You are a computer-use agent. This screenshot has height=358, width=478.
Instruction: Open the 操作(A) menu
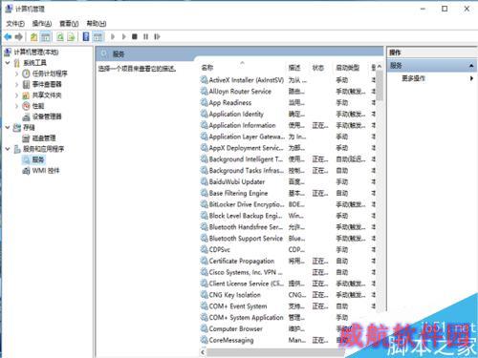(x=42, y=24)
